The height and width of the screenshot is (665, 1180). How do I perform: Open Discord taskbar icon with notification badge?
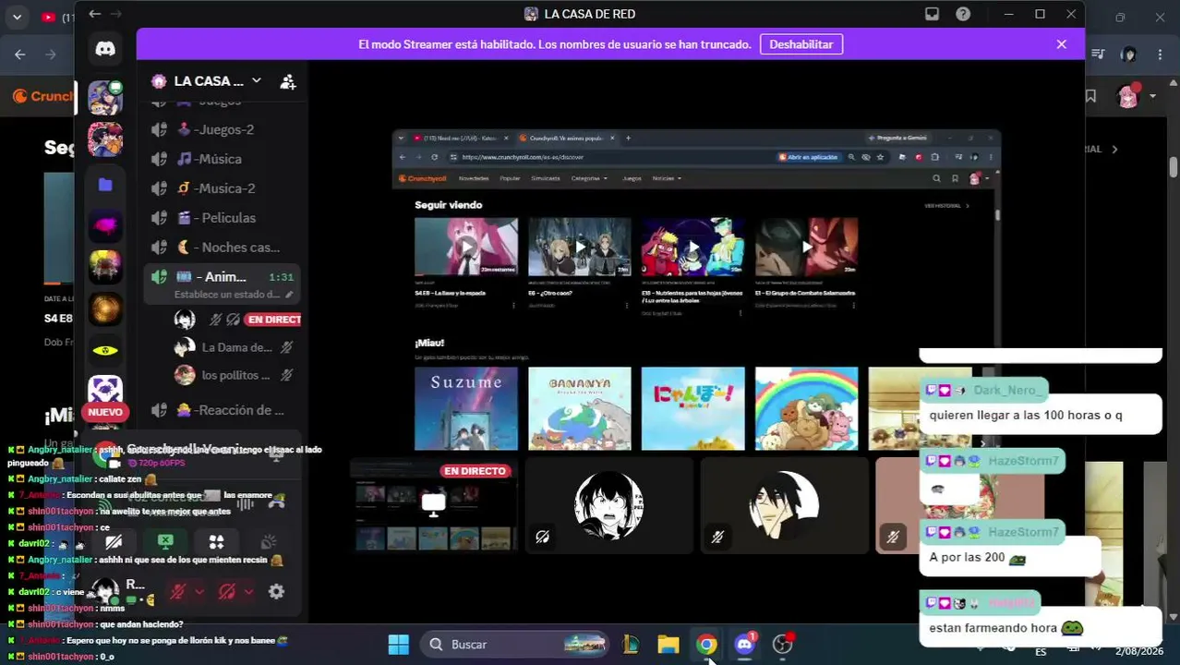point(744,644)
